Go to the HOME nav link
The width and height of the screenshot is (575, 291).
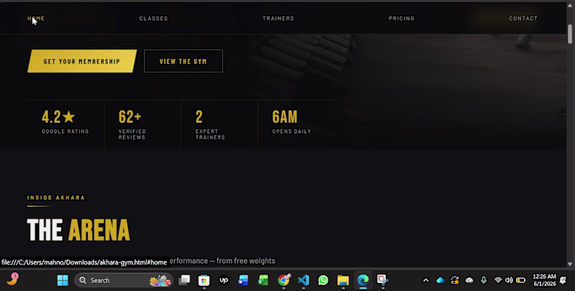click(36, 19)
